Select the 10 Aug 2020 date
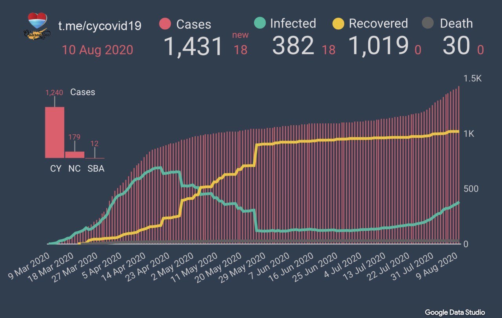This screenshot has height=318, width=502. pos(97,50)
